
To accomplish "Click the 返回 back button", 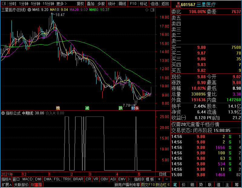I will click(x=165, y=4).
